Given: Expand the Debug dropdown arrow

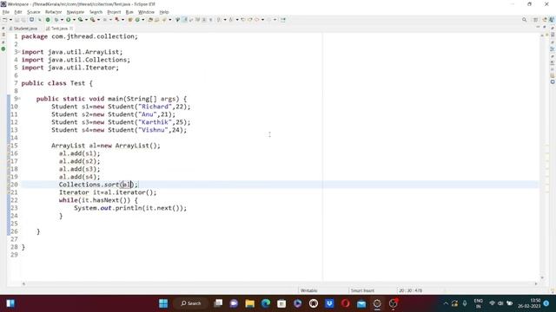Looking at the screenshot, I should (62, 20).
